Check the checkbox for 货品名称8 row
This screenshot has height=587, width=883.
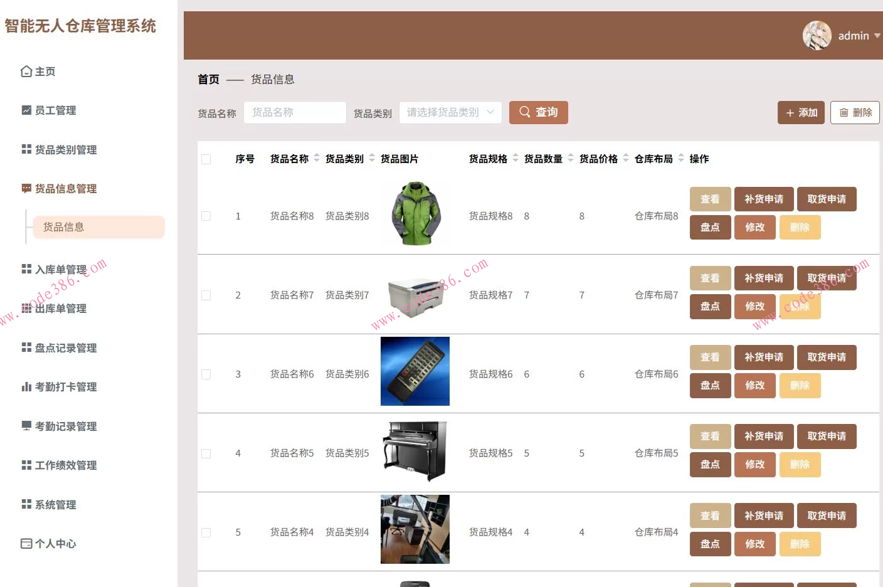206,215
